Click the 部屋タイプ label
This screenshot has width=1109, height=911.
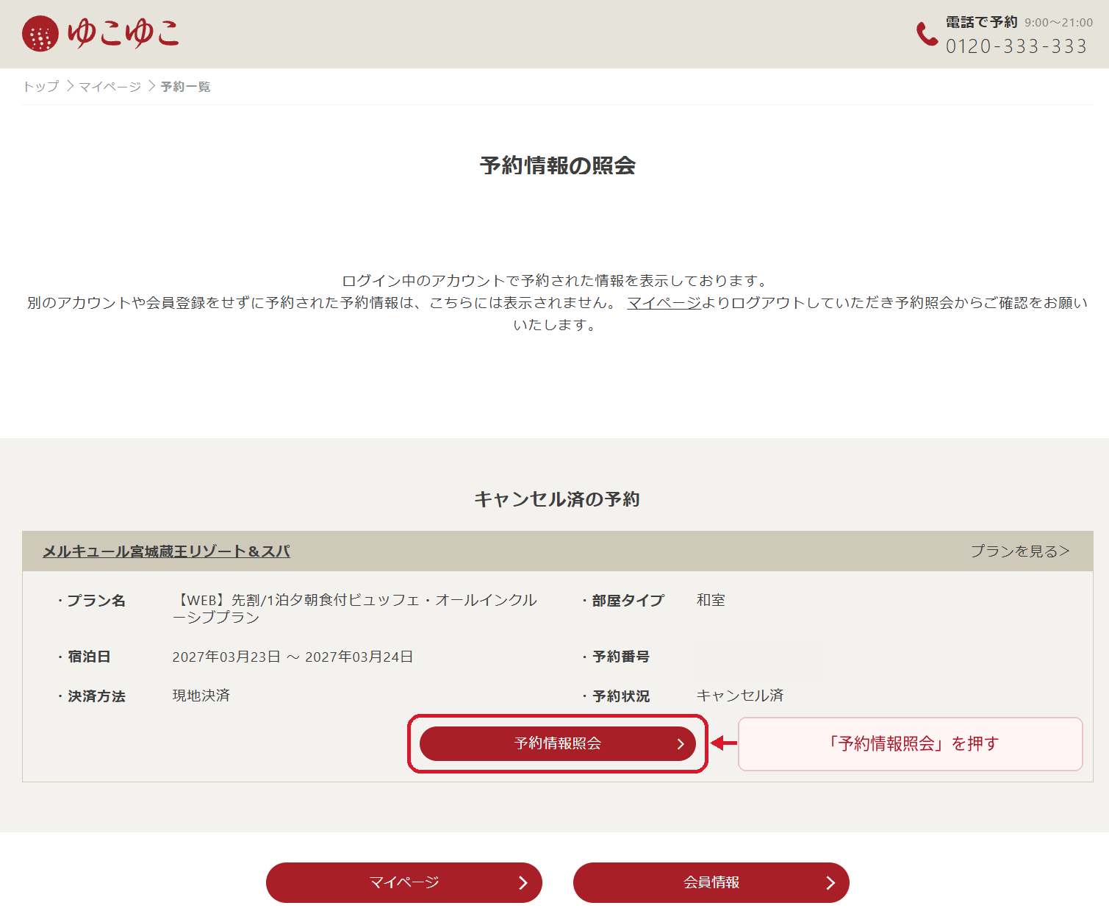pos(628,601)
